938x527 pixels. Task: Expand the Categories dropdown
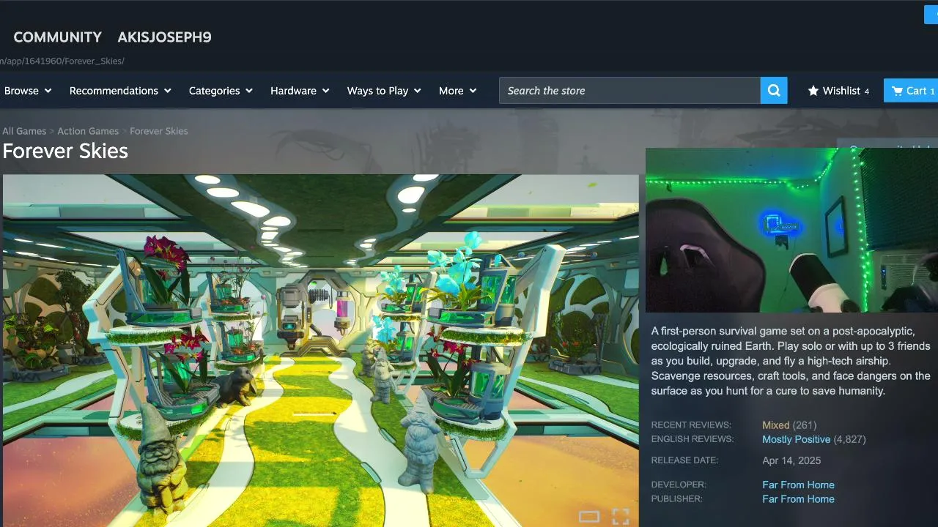(221, 91)
